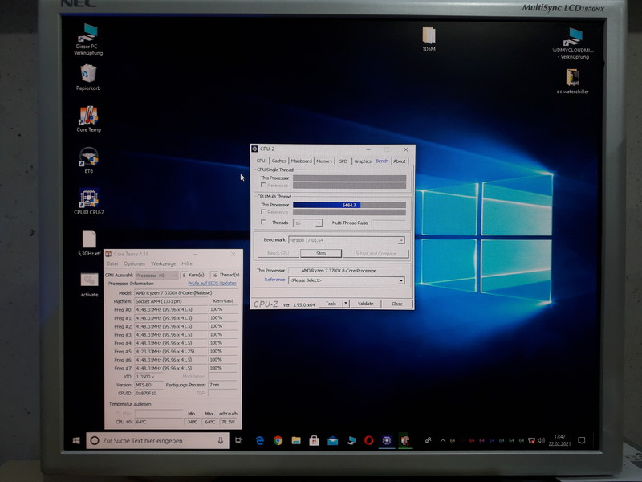Stop the running CPU-Z benchmark
The width and height of the screenshot is (642, 482).
coord(321,253)
